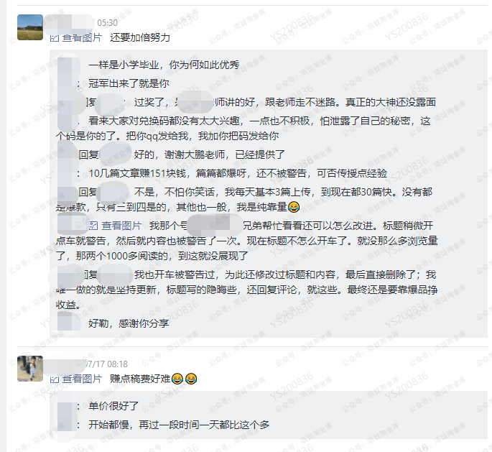Click the 7/17 08:18 post timestamp
This screenshot has width=492, height=452.
[107, 364]
